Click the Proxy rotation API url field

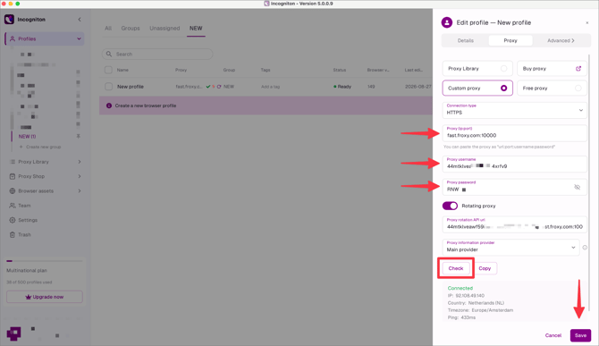click(x=515, y=224)
